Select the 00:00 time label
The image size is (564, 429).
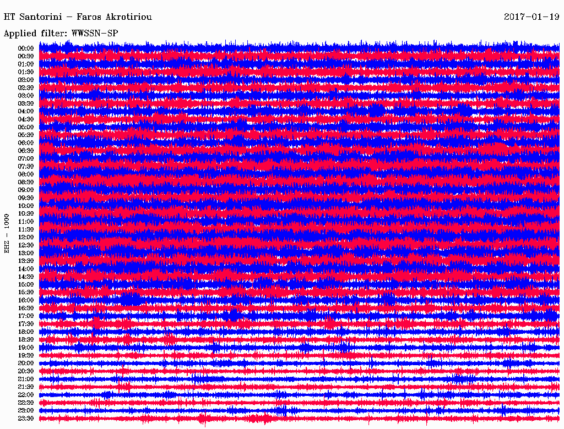point(26,48)
